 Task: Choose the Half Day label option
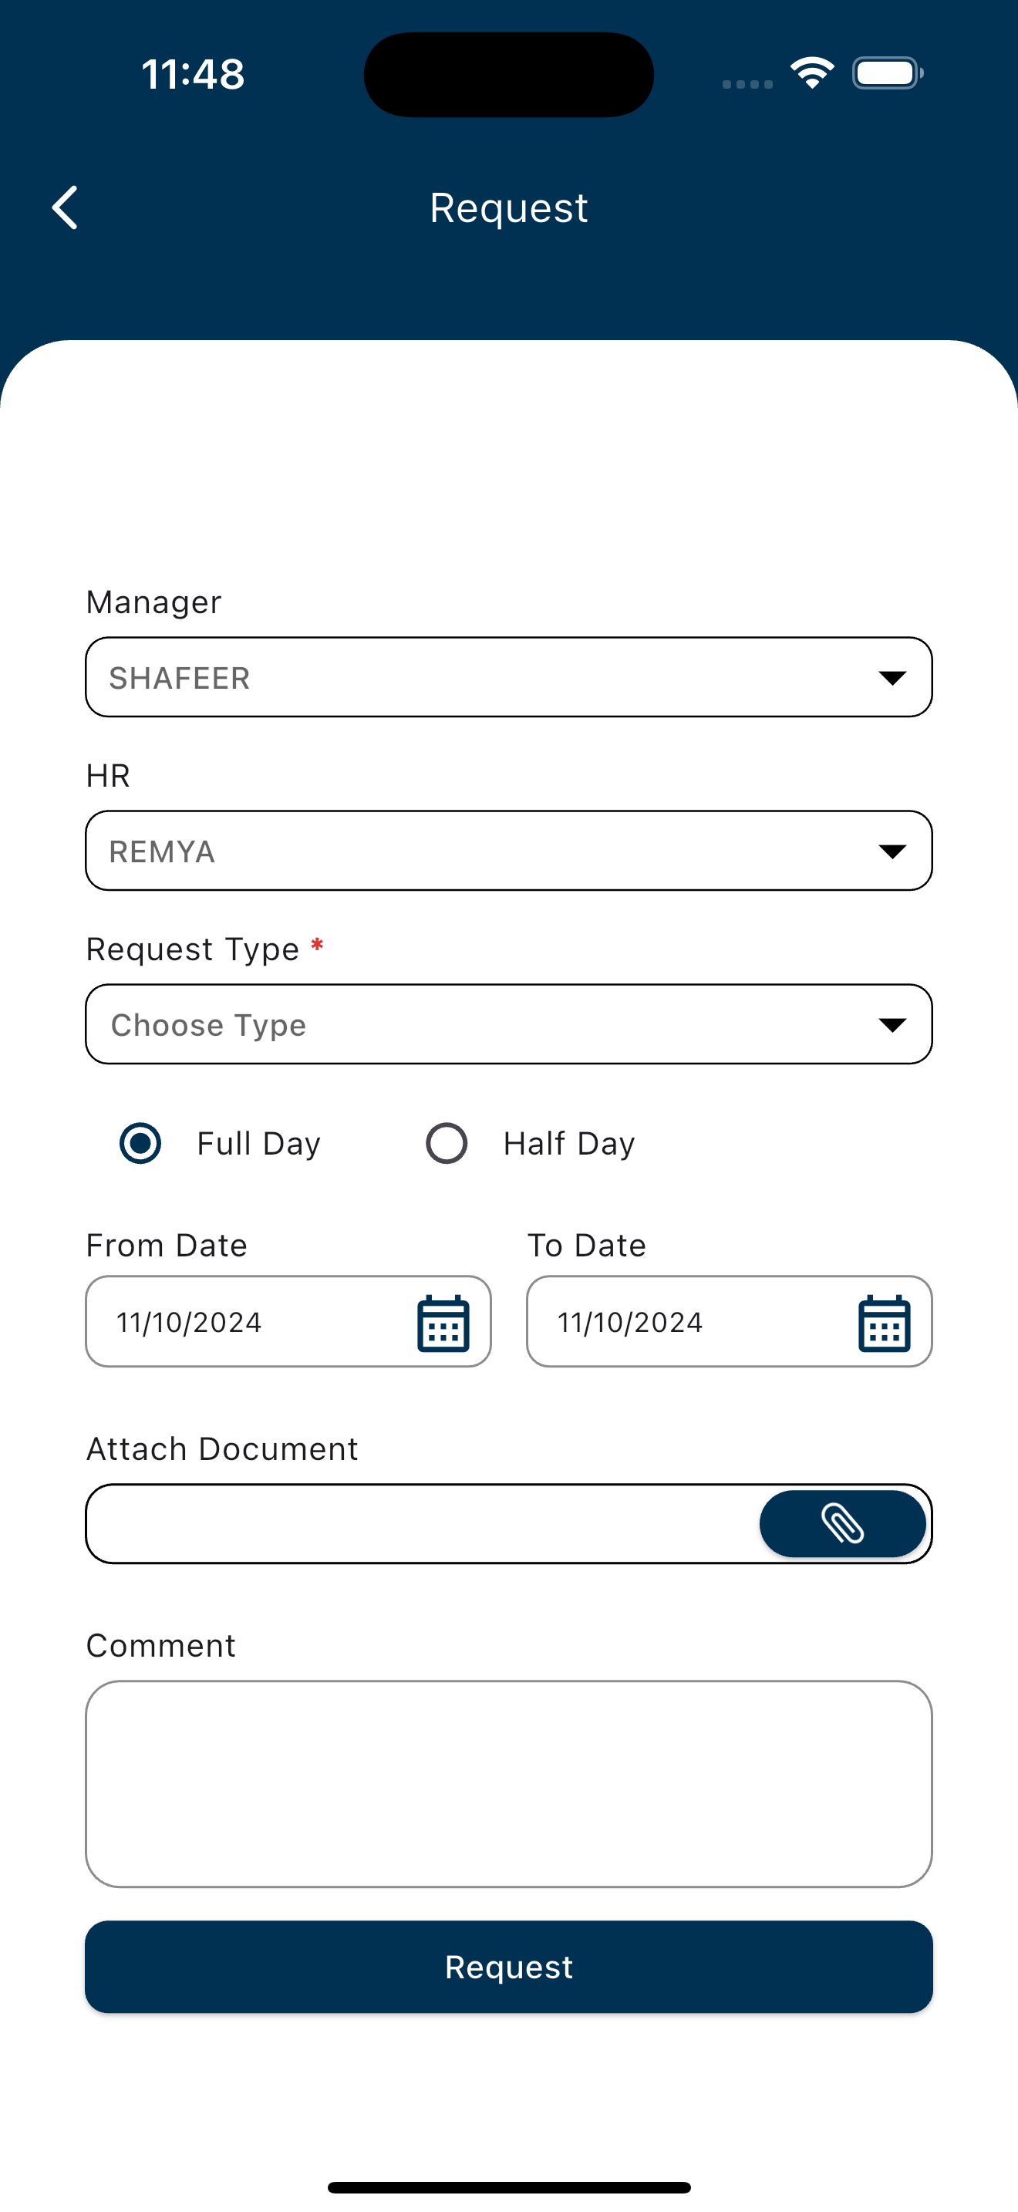coord(569,1144)
